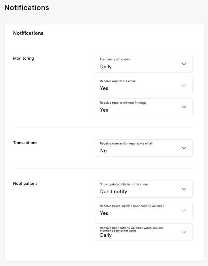Open the Show updated hits in notifications dropdown
The image size is (208, 266).
[x=143, y=189]
